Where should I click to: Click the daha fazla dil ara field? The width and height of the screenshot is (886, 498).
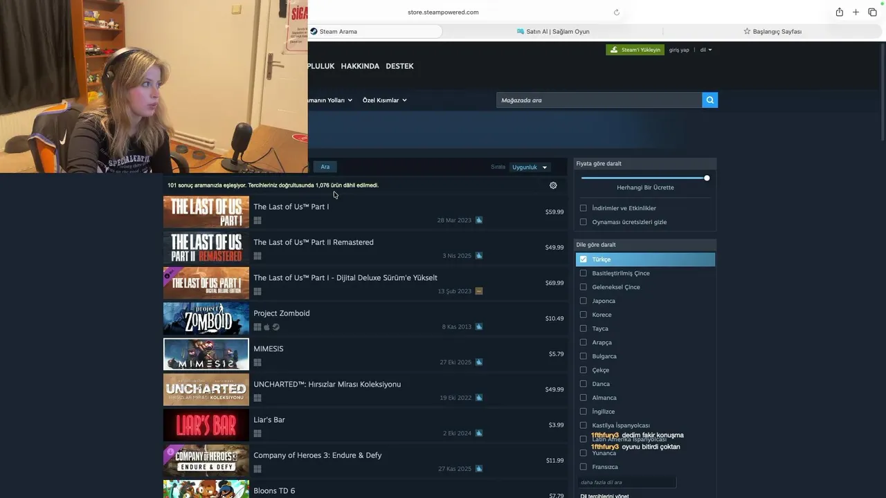(x=626, y=482)
